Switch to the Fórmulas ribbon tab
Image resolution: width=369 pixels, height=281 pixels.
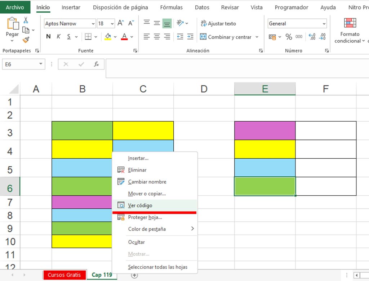click(171, 8)
